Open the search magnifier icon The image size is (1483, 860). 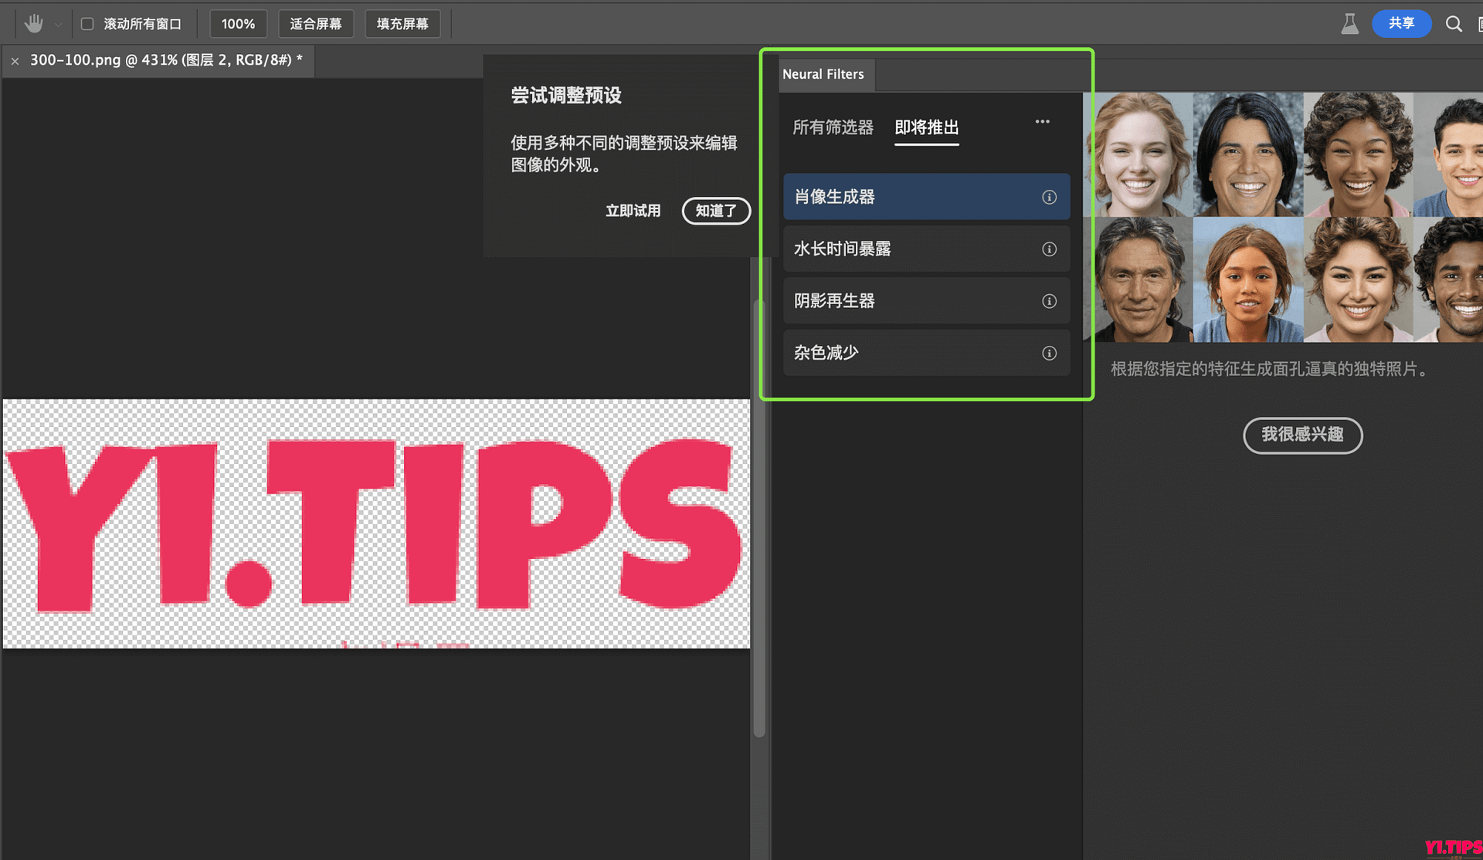pyautogui.click(x=1454, y=23)
